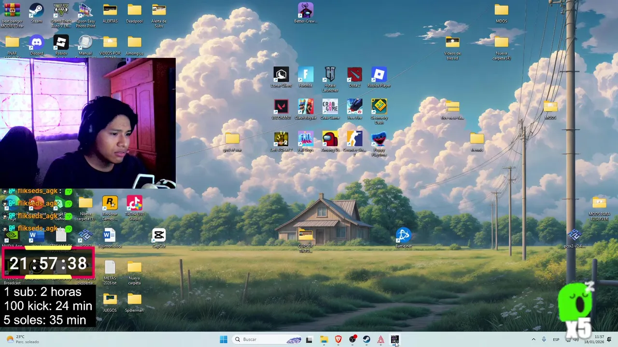Open TikTok LIVE Studio
Viewport: 618px width, 347px height.
pos(134,208)
